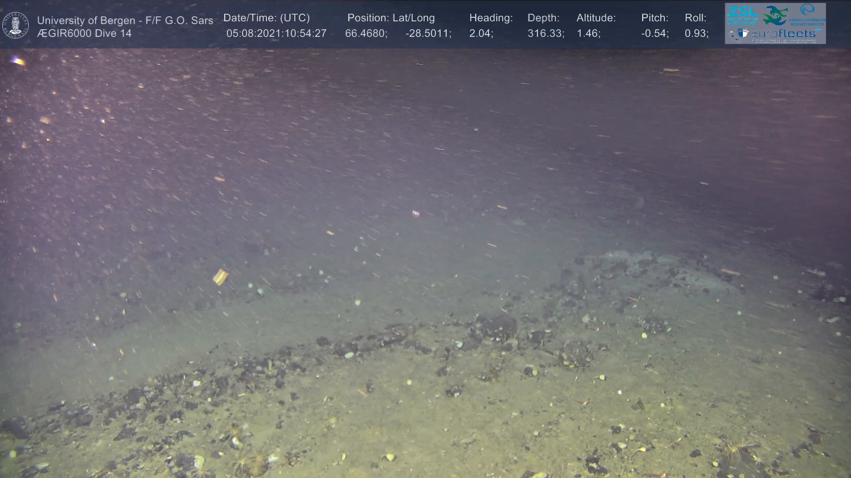Click the ÆGIR6000 Dive 14 text
This screenshot has width=851, height=478.
pyautogui.click(x=84, y=34)
